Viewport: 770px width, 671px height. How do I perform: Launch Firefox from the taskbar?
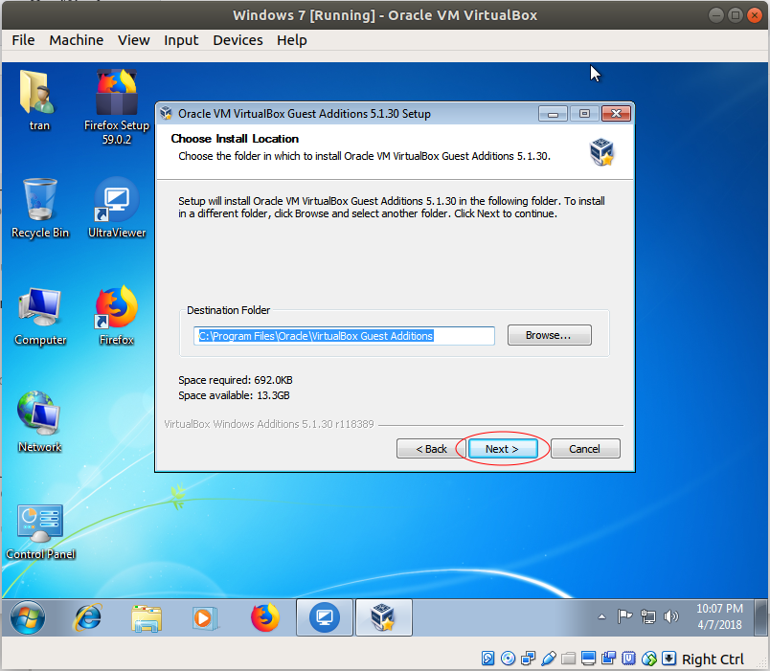click(264, 617)
